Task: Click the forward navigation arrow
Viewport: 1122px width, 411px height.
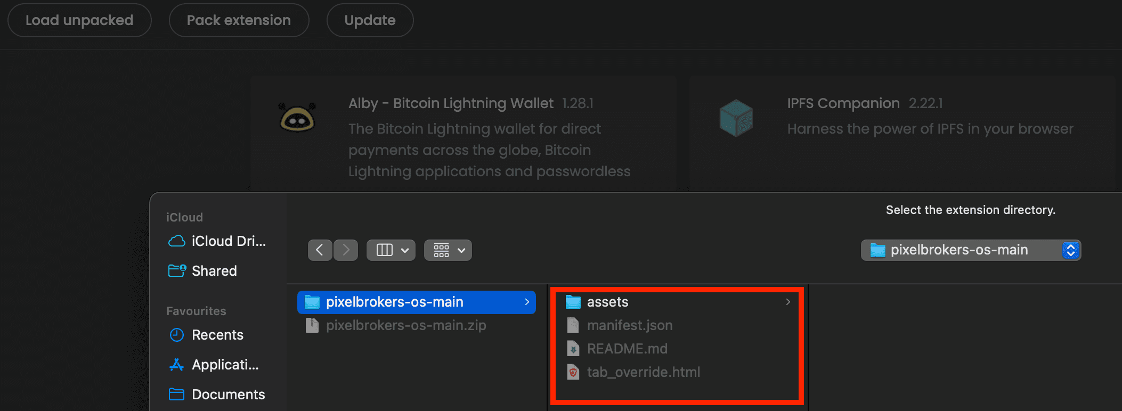Action: (346, 250)
